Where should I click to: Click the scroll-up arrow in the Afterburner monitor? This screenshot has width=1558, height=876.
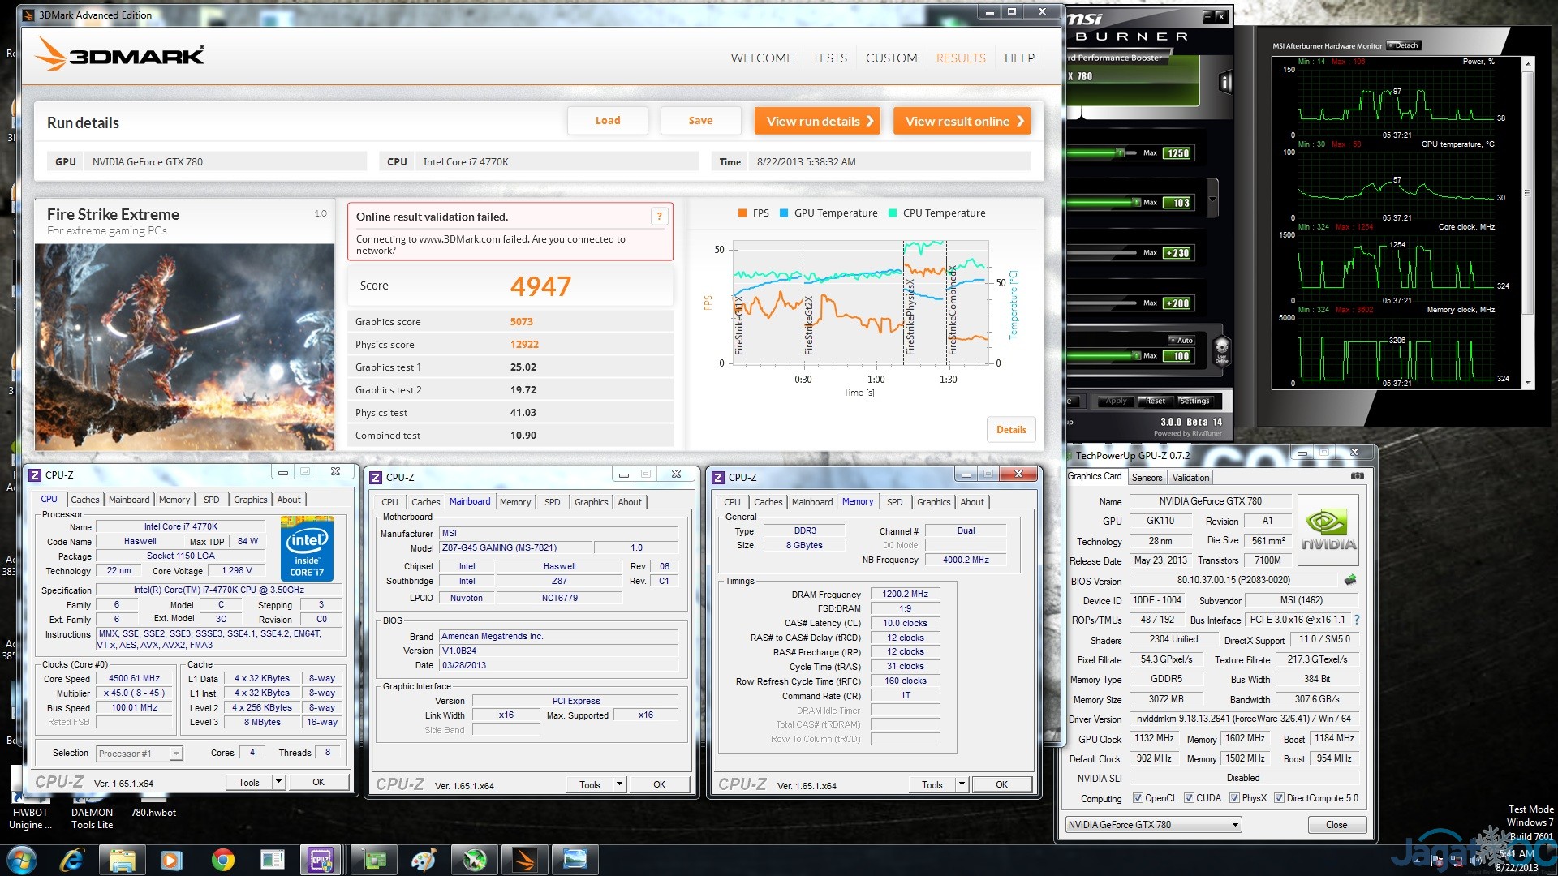click(1528, 64)
